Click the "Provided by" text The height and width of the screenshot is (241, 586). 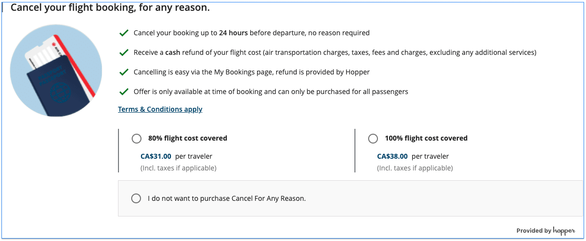pyautogui.click(x=533, y=231)
